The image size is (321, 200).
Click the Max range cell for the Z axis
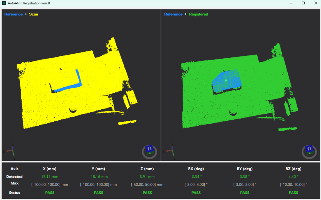(x=147, y=184)
